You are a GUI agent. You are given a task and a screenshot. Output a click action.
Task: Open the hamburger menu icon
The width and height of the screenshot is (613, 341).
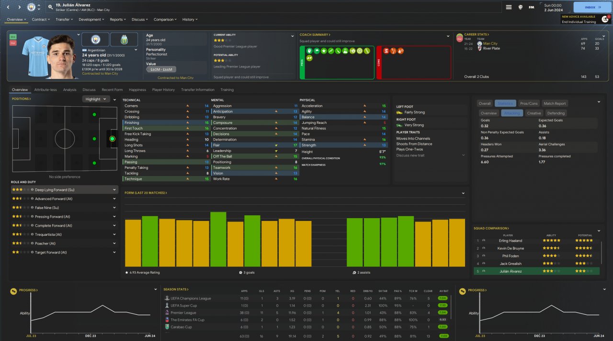click(509, 7)
